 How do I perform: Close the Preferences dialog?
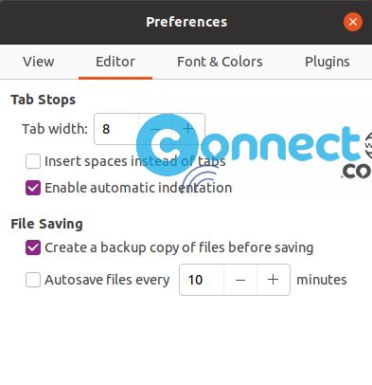[x=353, y=22]
